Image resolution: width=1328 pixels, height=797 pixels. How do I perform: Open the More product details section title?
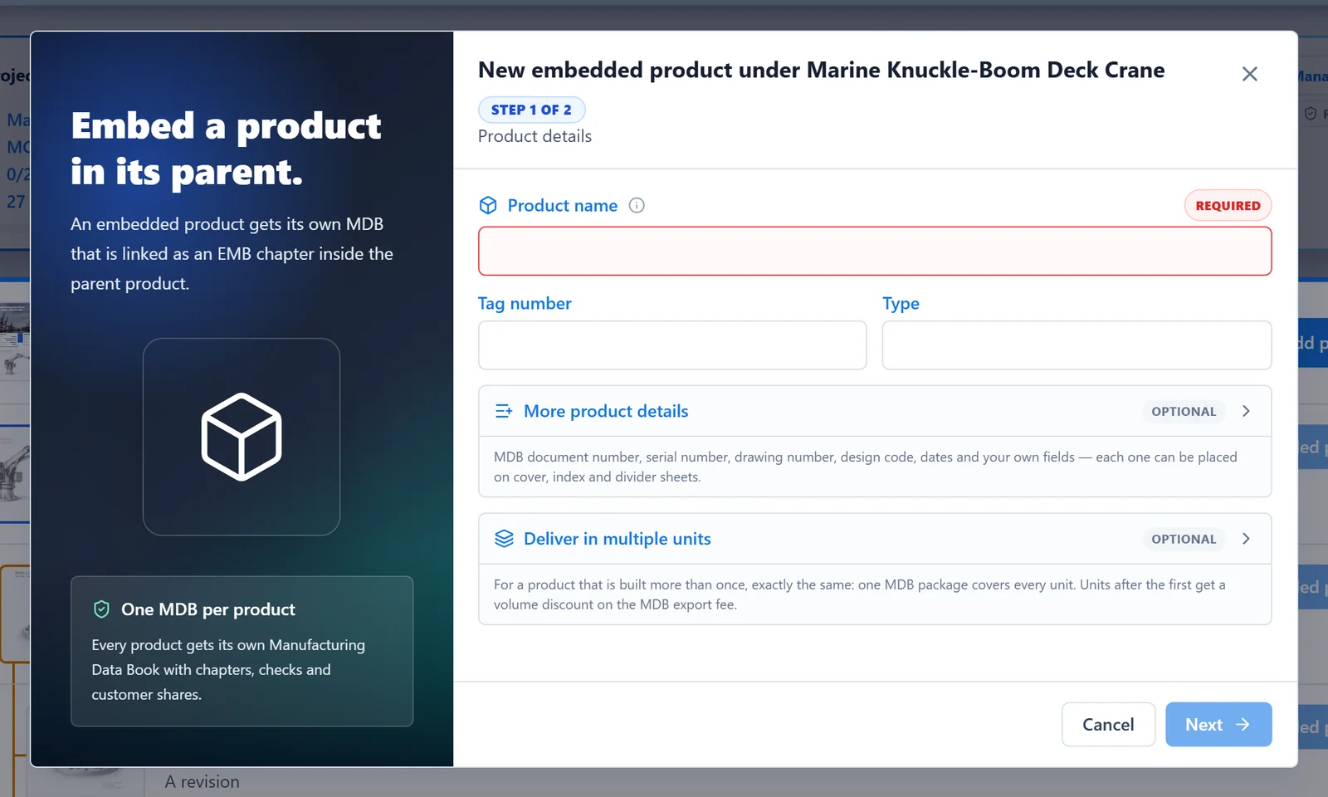(606, 411)
